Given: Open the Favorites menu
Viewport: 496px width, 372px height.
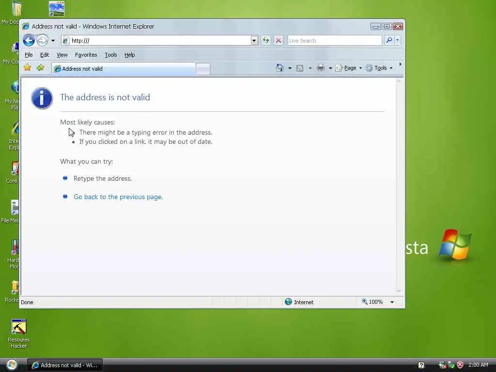Looking at the screenshot, I should 86,55.
